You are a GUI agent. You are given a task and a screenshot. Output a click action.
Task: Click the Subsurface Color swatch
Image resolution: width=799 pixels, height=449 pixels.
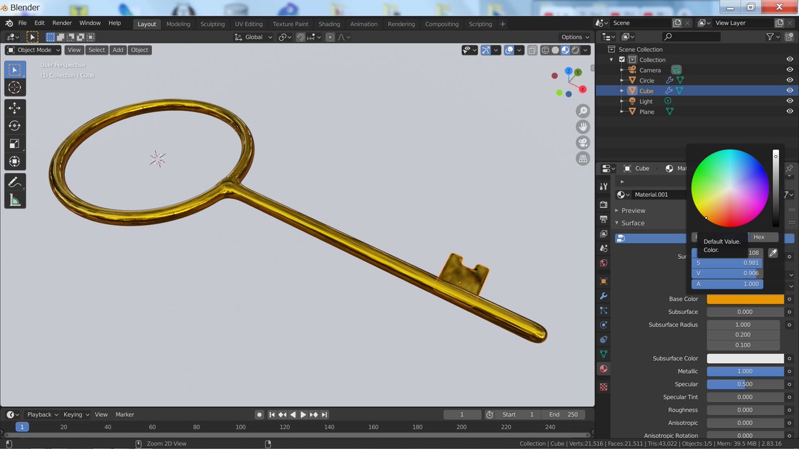[x=745, y=358]
